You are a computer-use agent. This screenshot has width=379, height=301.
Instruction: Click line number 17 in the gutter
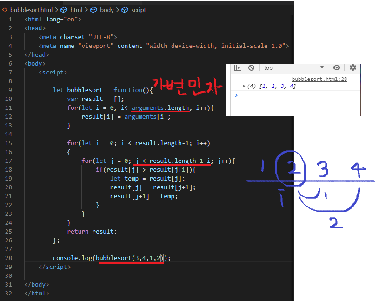8,161
